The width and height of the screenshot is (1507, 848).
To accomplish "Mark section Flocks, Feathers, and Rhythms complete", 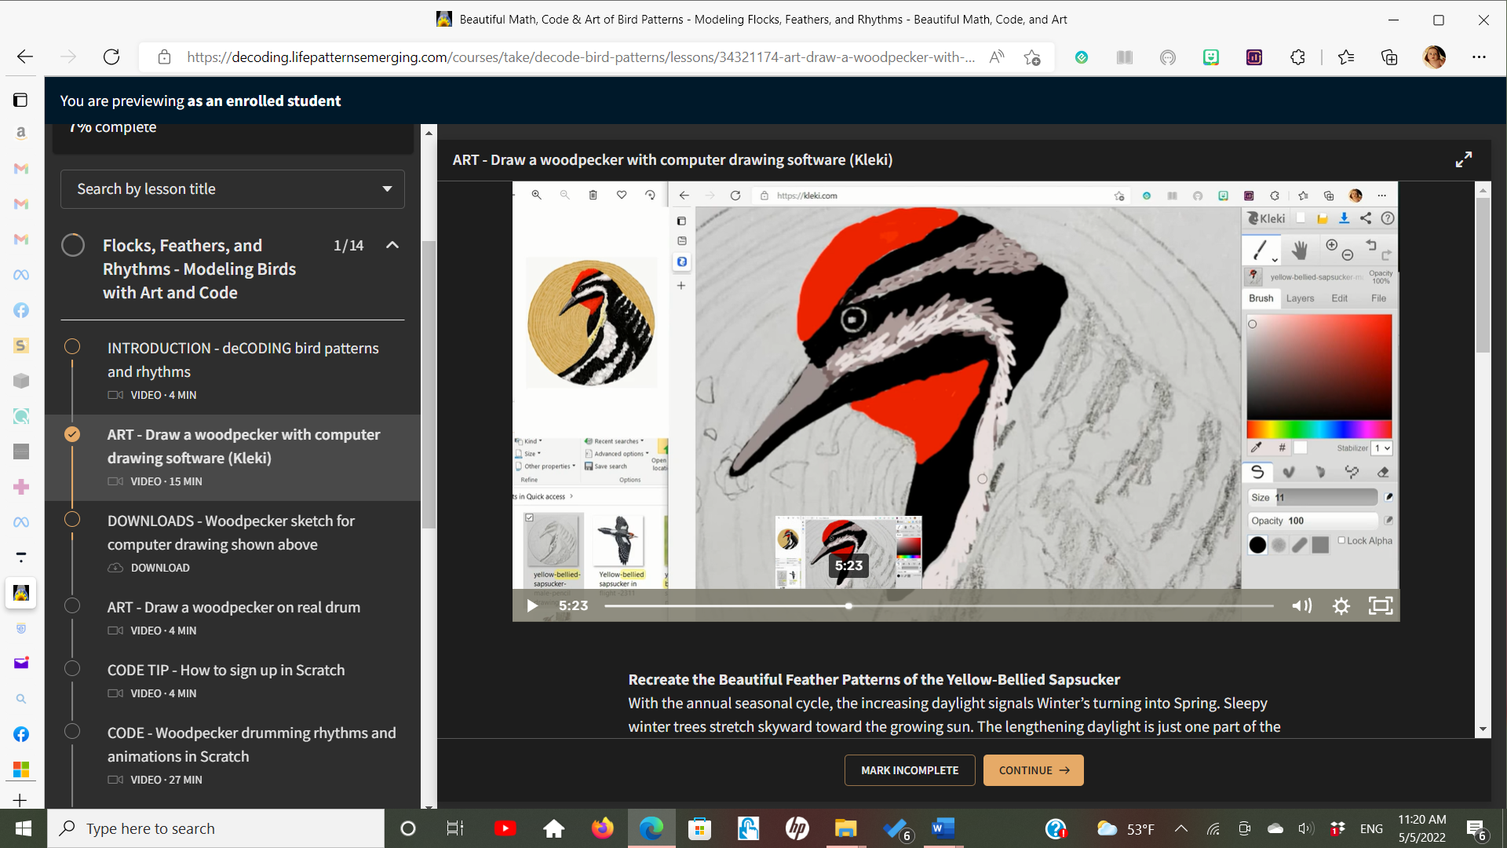I will [x=73, y=245].
